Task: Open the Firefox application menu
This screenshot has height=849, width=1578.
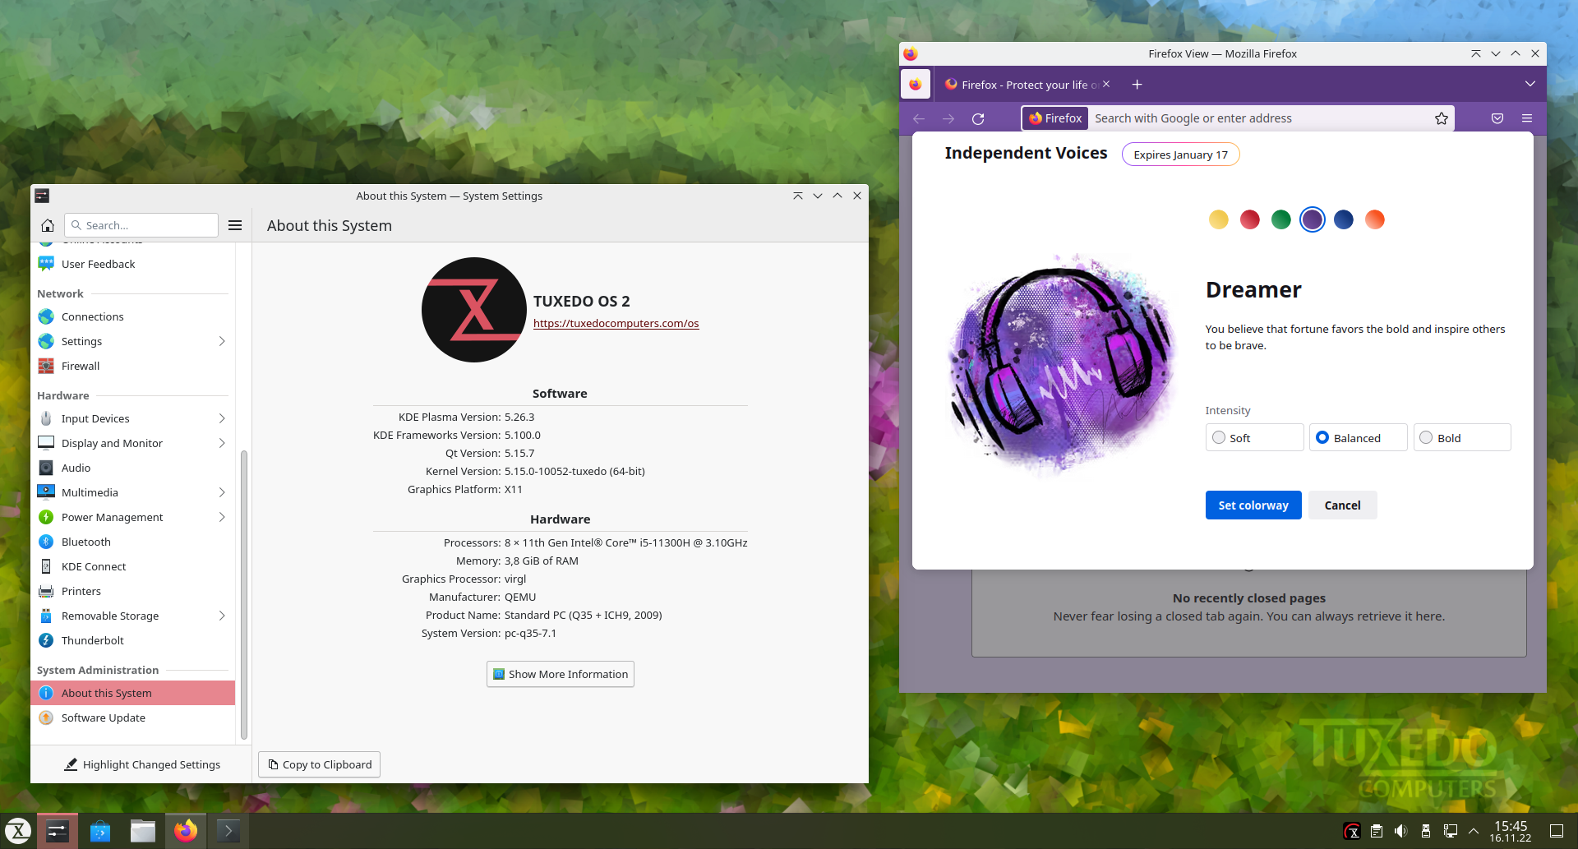Action: (1527, 118)
